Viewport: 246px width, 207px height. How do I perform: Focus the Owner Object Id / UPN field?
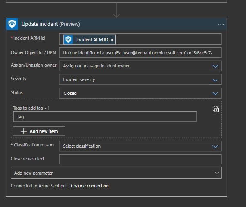[140, 53]
